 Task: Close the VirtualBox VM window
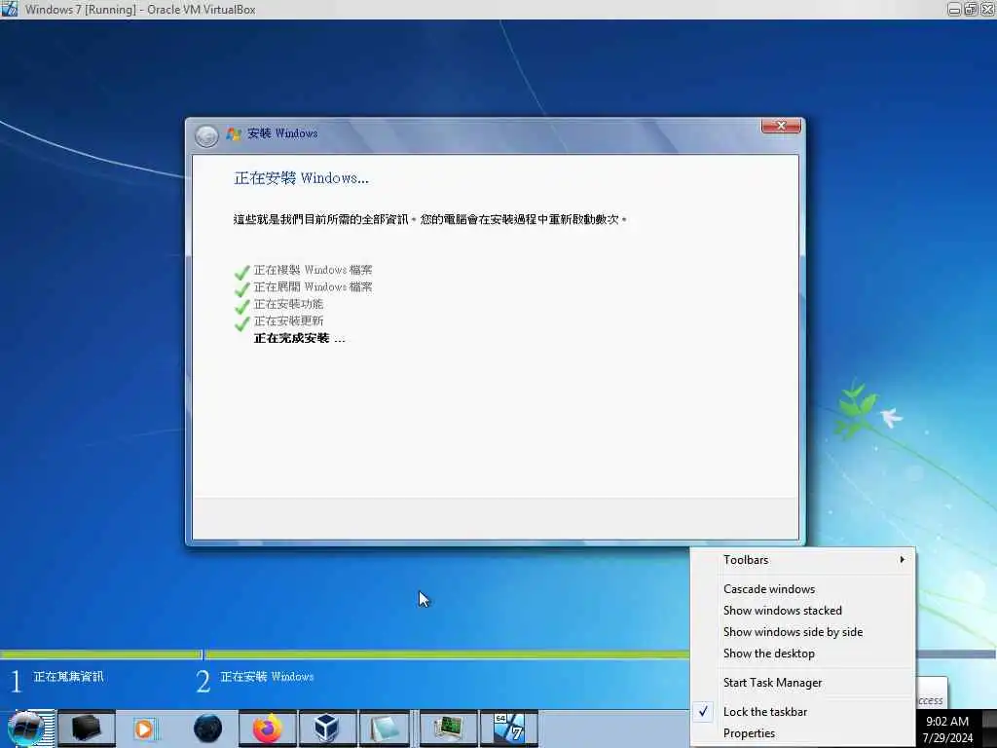point(988,9)
